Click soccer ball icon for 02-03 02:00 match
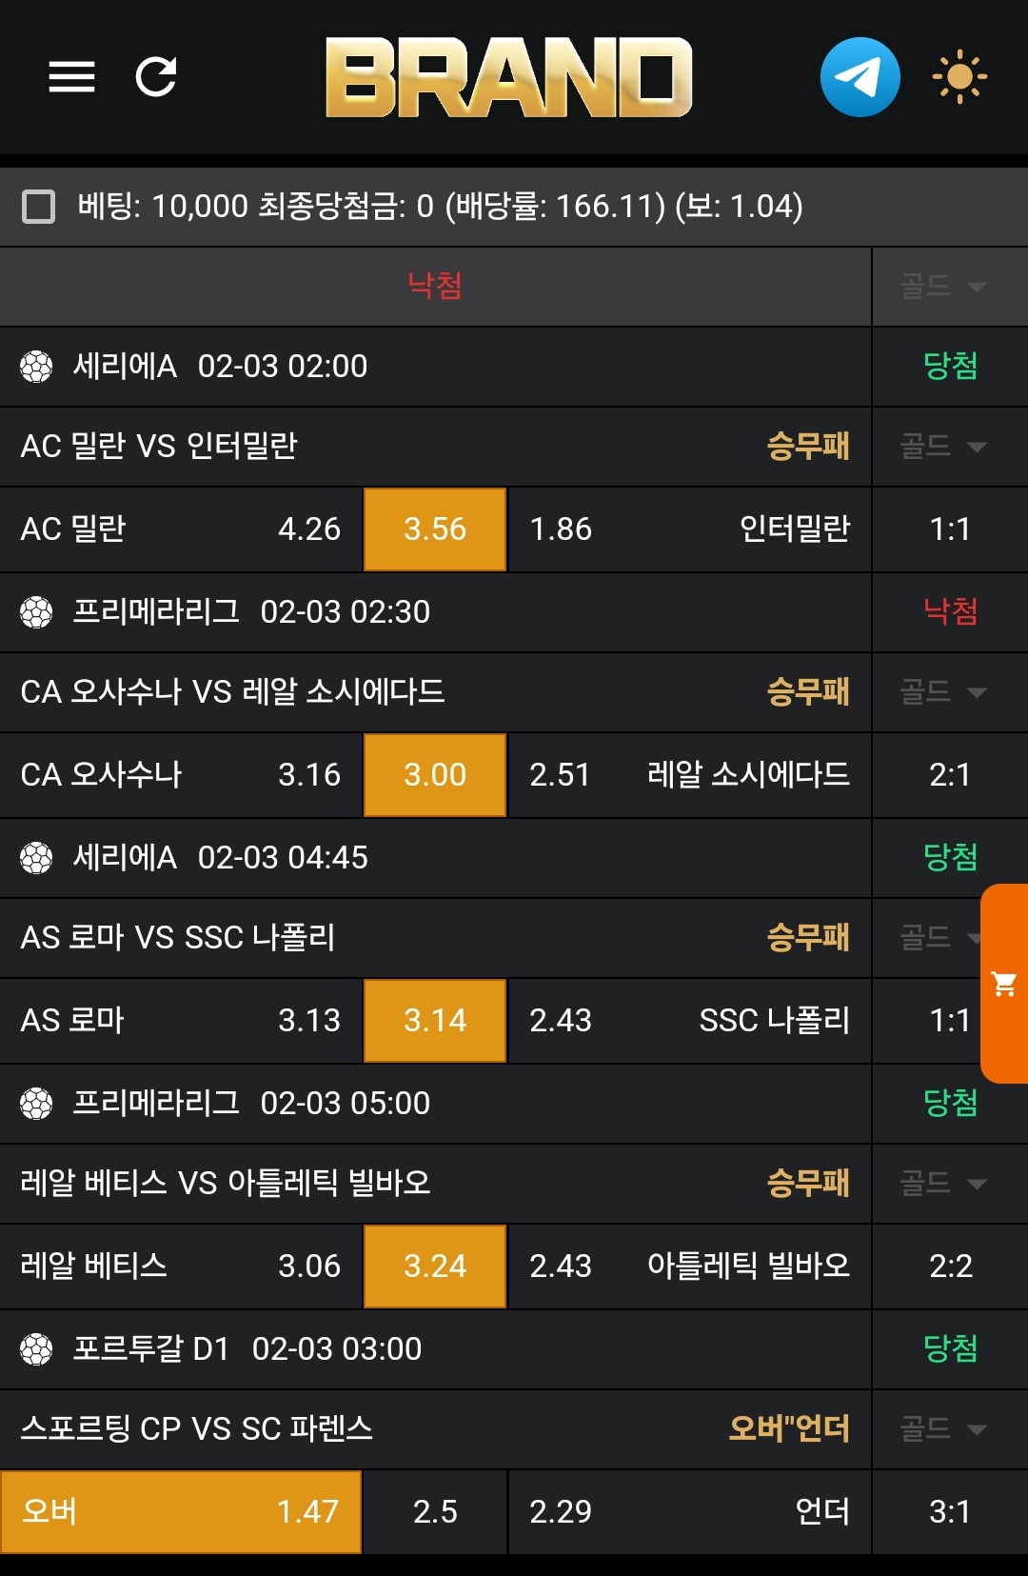The width and height of the screenshot is (1028, 1576). pos(36,367)
